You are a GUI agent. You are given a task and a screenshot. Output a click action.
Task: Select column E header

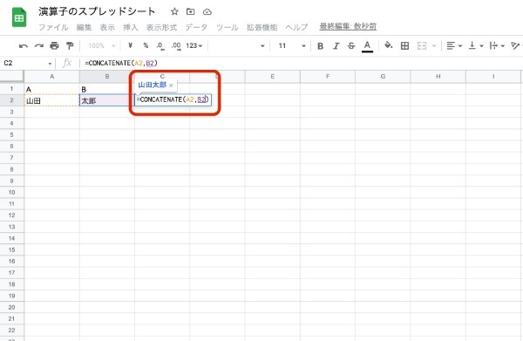pyautogui.click(x=273, y=77)
